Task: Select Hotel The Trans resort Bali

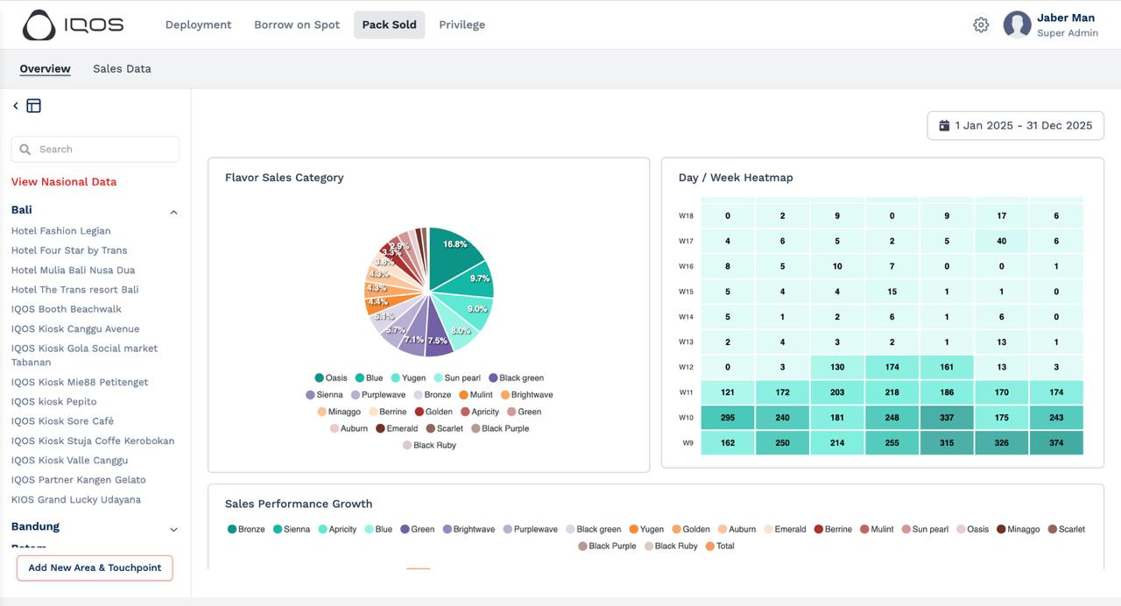Action: tap(74, 290)
